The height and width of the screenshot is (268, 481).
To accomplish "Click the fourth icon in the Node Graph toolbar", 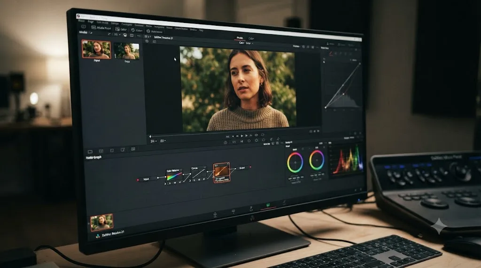I will [123, 149].
